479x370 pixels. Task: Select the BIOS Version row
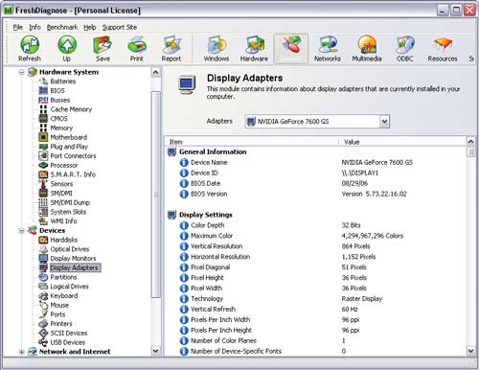tap(315, 194)
